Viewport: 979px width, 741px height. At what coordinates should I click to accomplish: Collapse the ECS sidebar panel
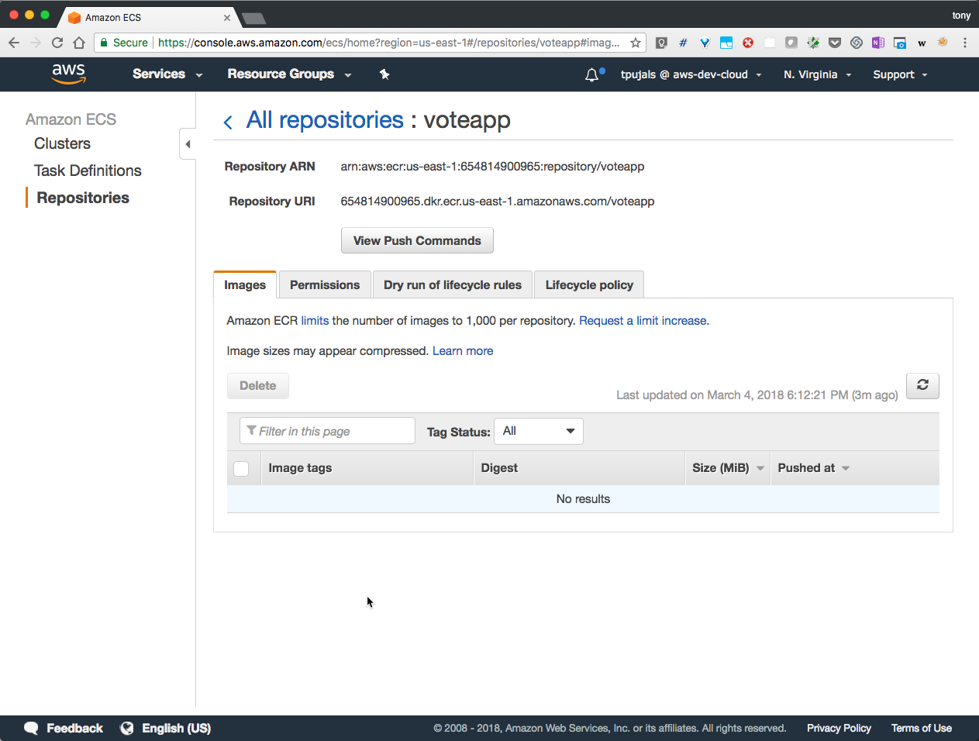pyautogui.click(x=188, y=144)
